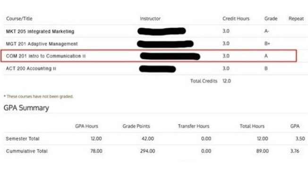
Task: Open the MGT 201 Adaptive Management row
Action: pyautogui.click(x=42, y=44)
